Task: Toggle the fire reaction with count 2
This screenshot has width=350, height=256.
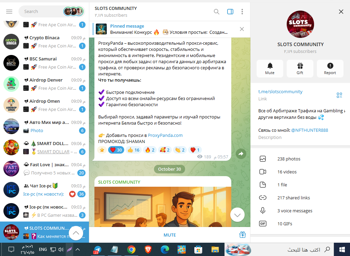Action: [150, 150]
